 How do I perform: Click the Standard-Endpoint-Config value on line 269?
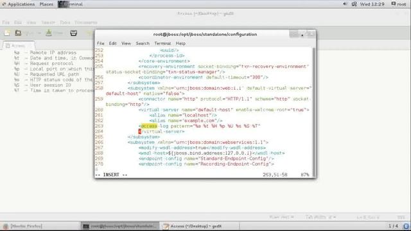pyautogui.click(x=233, y=158)
